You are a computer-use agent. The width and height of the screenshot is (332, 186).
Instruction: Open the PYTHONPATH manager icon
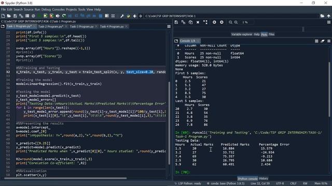pos(128,16)
